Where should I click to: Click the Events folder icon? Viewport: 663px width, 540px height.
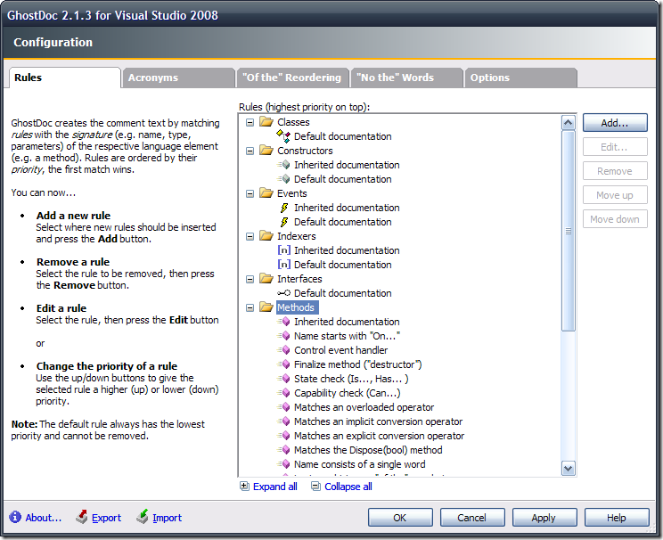click(x=266, y=192)
